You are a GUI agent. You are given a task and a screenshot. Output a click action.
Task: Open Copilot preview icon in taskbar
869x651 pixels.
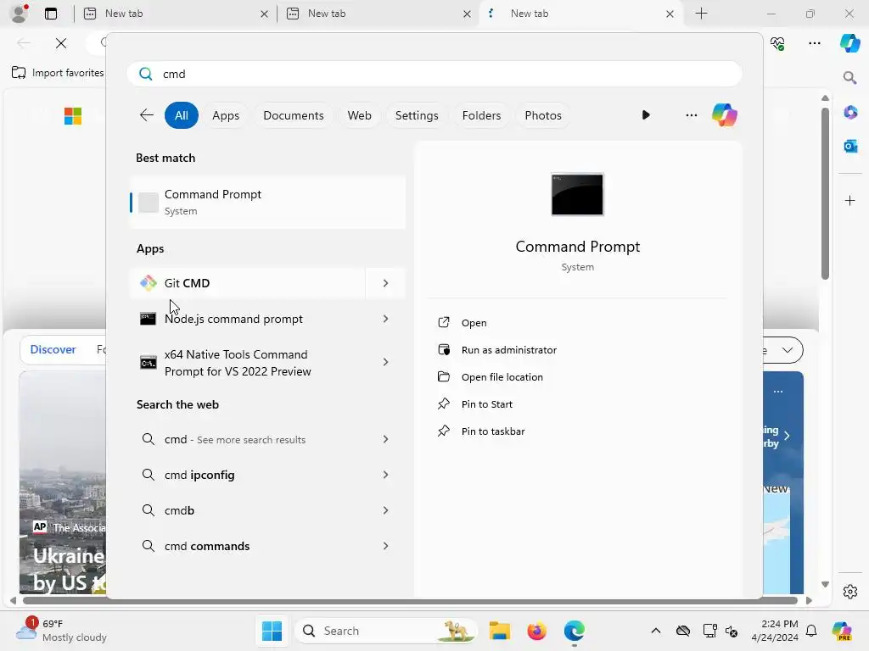click(x=843, y=631)
